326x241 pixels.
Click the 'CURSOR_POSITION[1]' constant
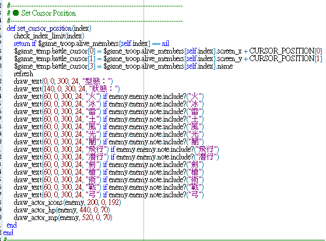click(x=286, y=59)
